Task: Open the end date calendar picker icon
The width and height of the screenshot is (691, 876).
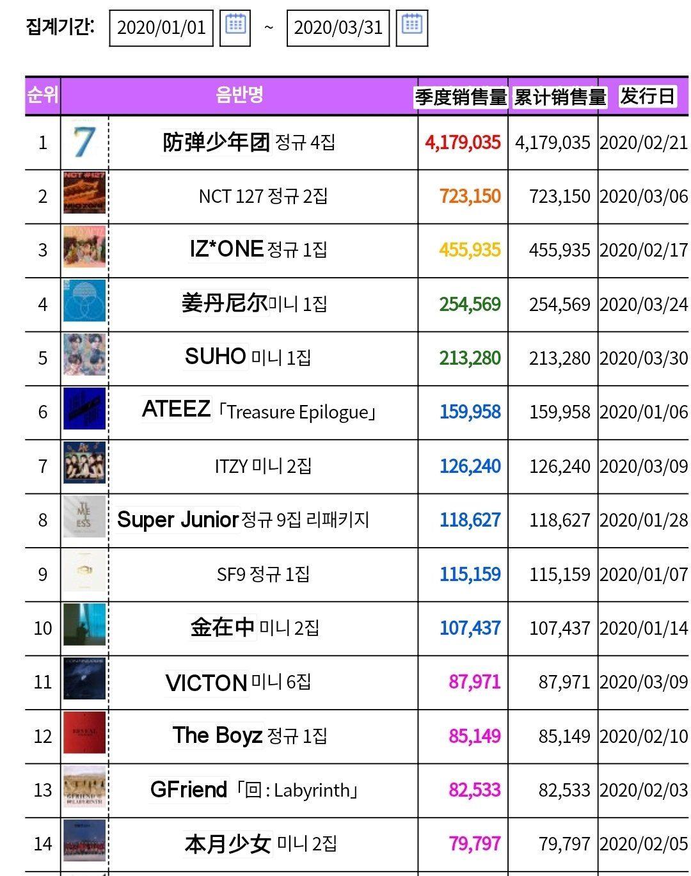Action: pyautogui.click(x=411, y=28)
